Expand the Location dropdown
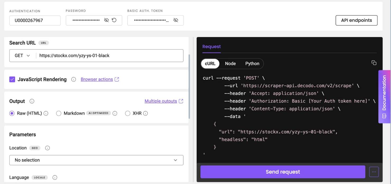Viewport: 391px width, 184px height. (96, 160)
